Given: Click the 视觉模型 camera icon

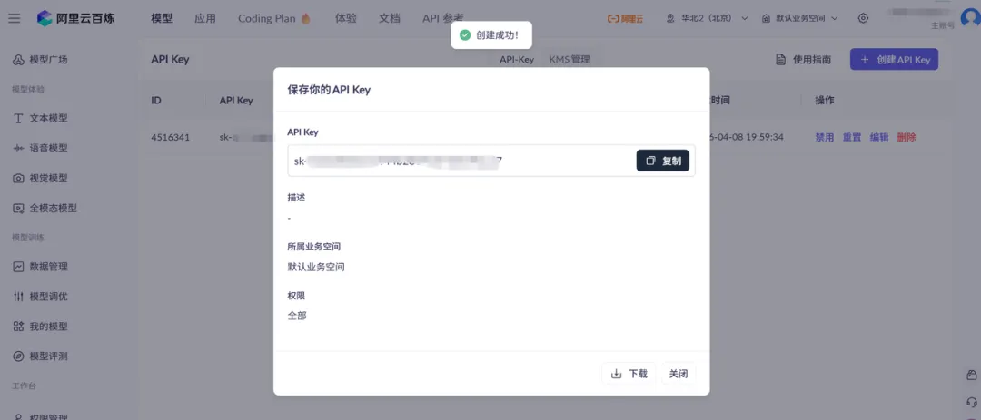Looking at the screenshot, I should click(x=18, y=178).
